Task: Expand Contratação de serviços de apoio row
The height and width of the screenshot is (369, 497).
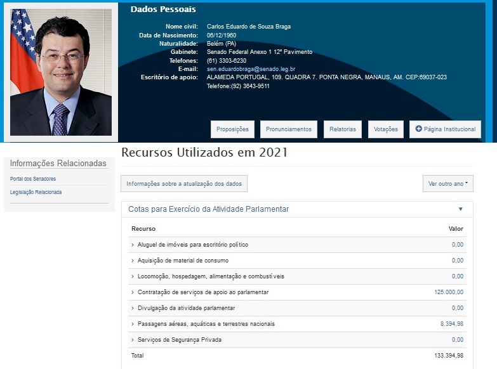Action: pos(203,292)
